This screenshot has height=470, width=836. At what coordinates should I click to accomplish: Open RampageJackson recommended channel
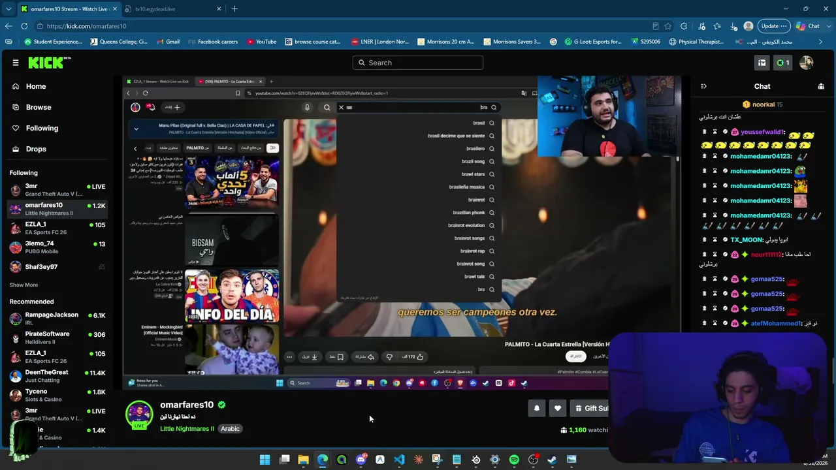click(x=57, y=319)
